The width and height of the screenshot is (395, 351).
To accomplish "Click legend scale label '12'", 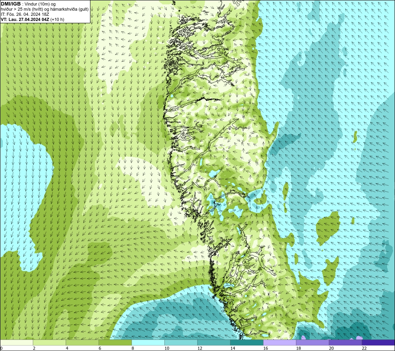I will point(200,349).
